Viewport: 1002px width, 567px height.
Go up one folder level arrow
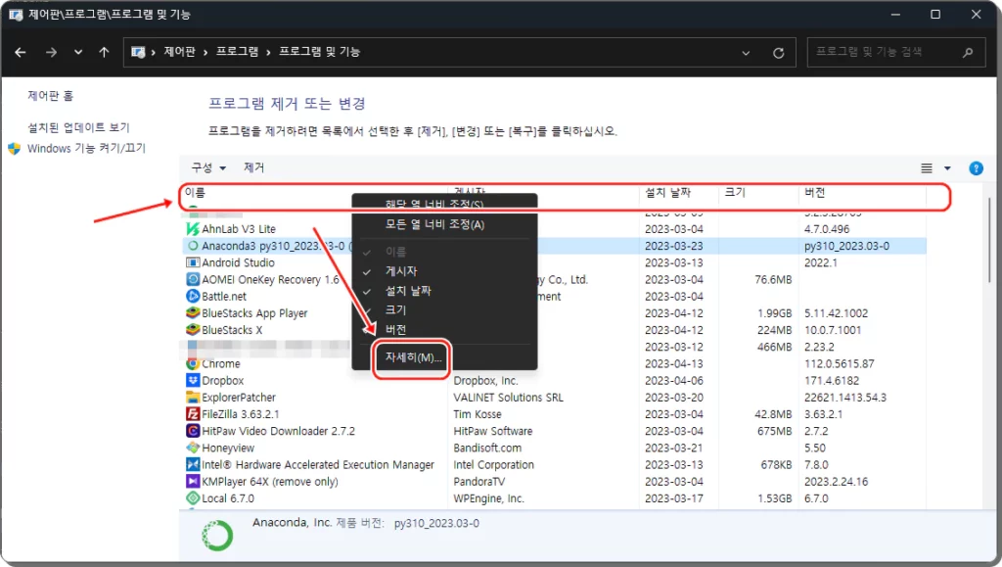click(104, 53)
